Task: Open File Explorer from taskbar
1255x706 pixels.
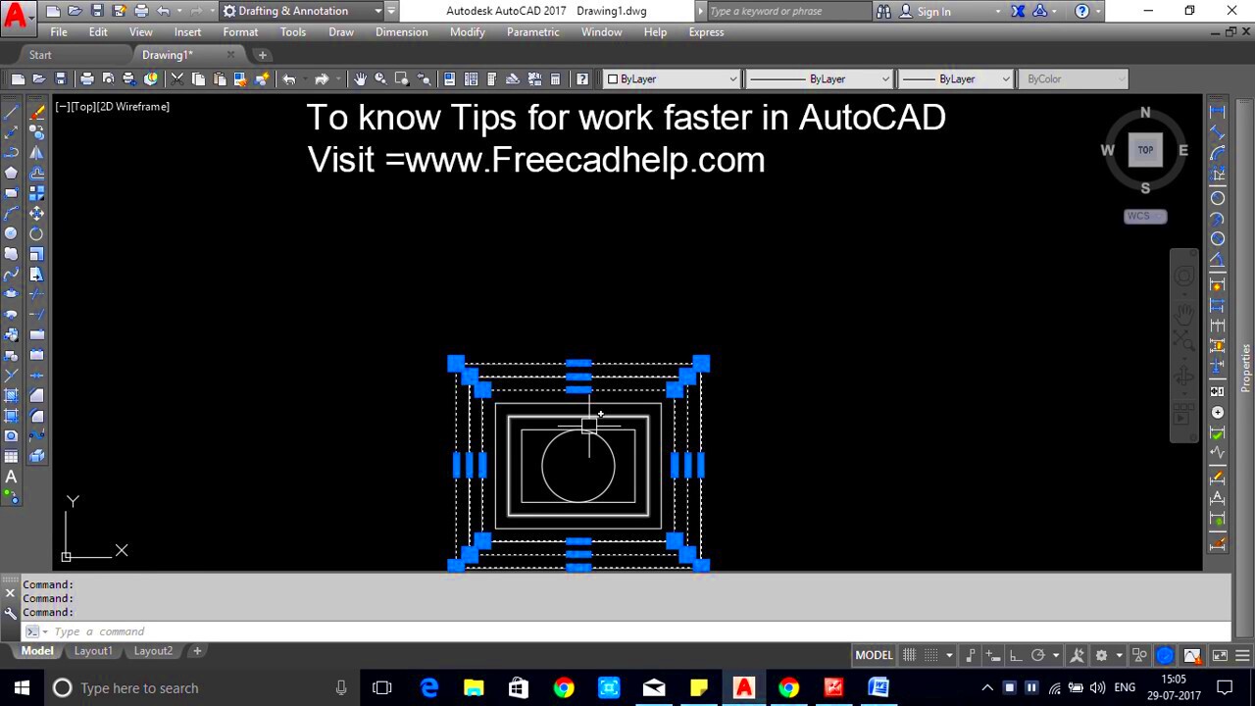Action: [x=474, y=688]
